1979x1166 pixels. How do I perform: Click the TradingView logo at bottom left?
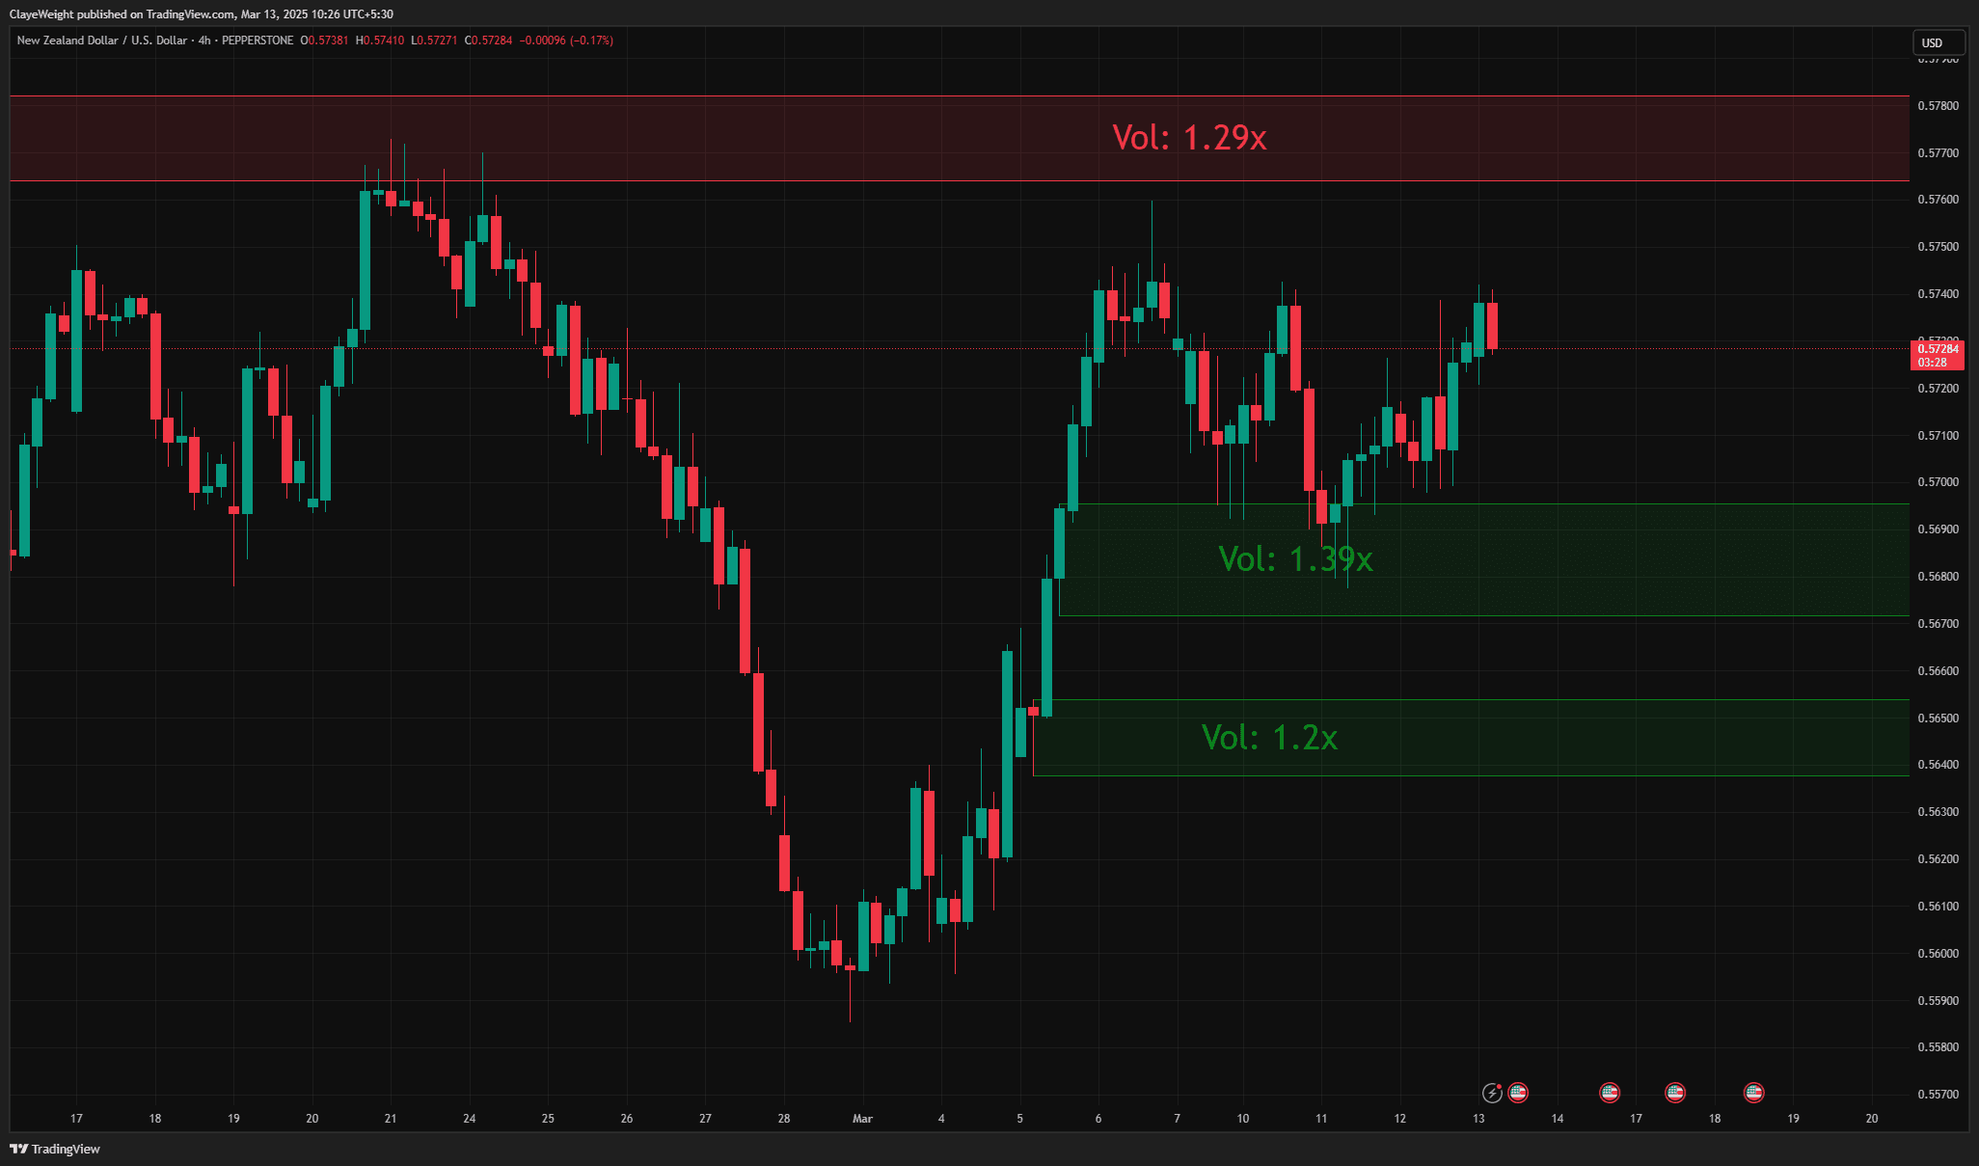[x=55, y=1149]
